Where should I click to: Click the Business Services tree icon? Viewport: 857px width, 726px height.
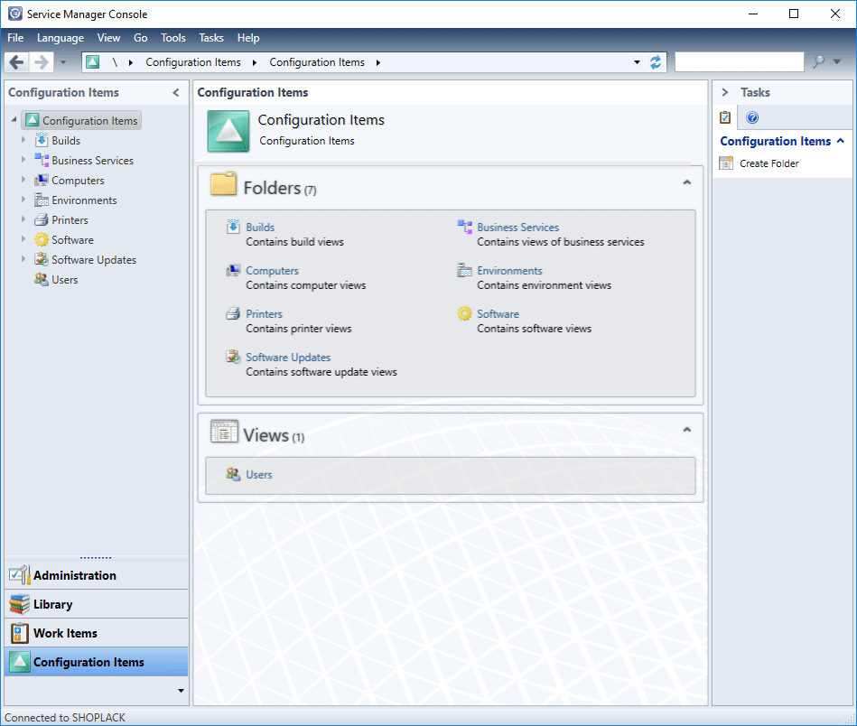(x=42, y=160)
